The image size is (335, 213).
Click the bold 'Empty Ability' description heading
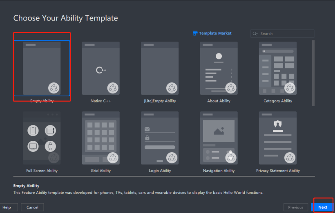pos(26,186)
